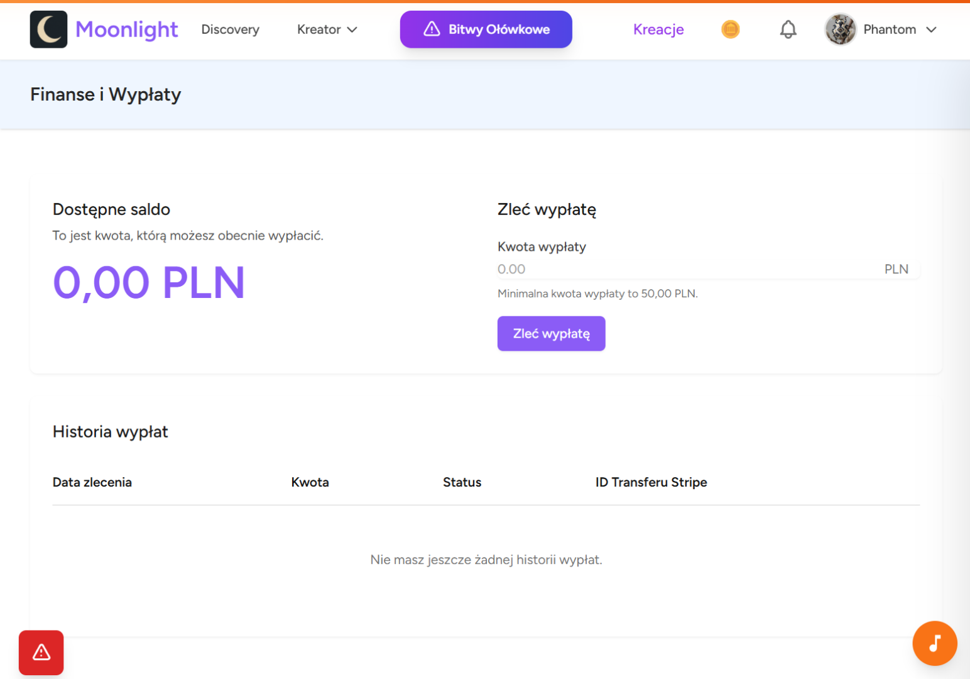This screenshot has height=679, width=970.
Task: Click the Phantom profile avatar
Action: point(840,30)
